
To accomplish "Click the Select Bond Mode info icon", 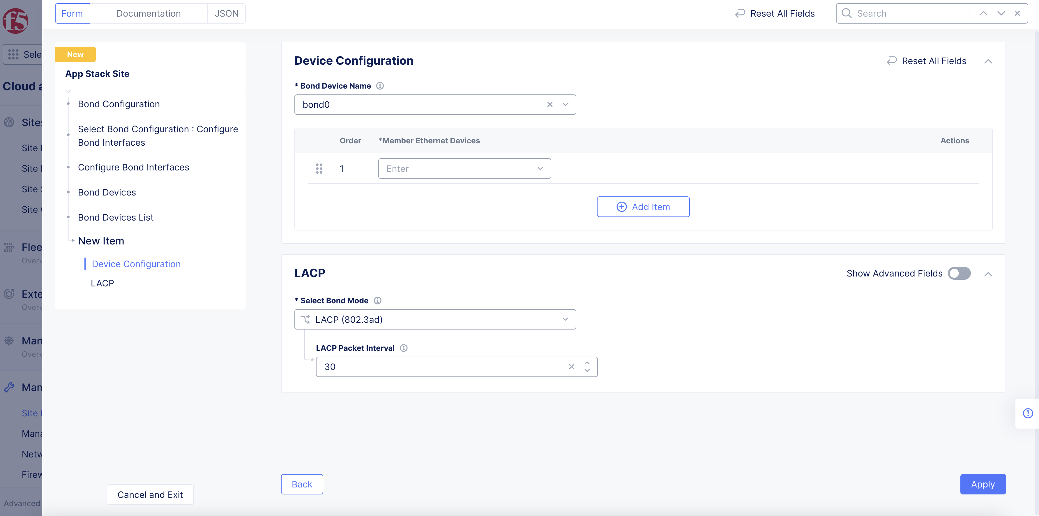I will coord(377,301).
